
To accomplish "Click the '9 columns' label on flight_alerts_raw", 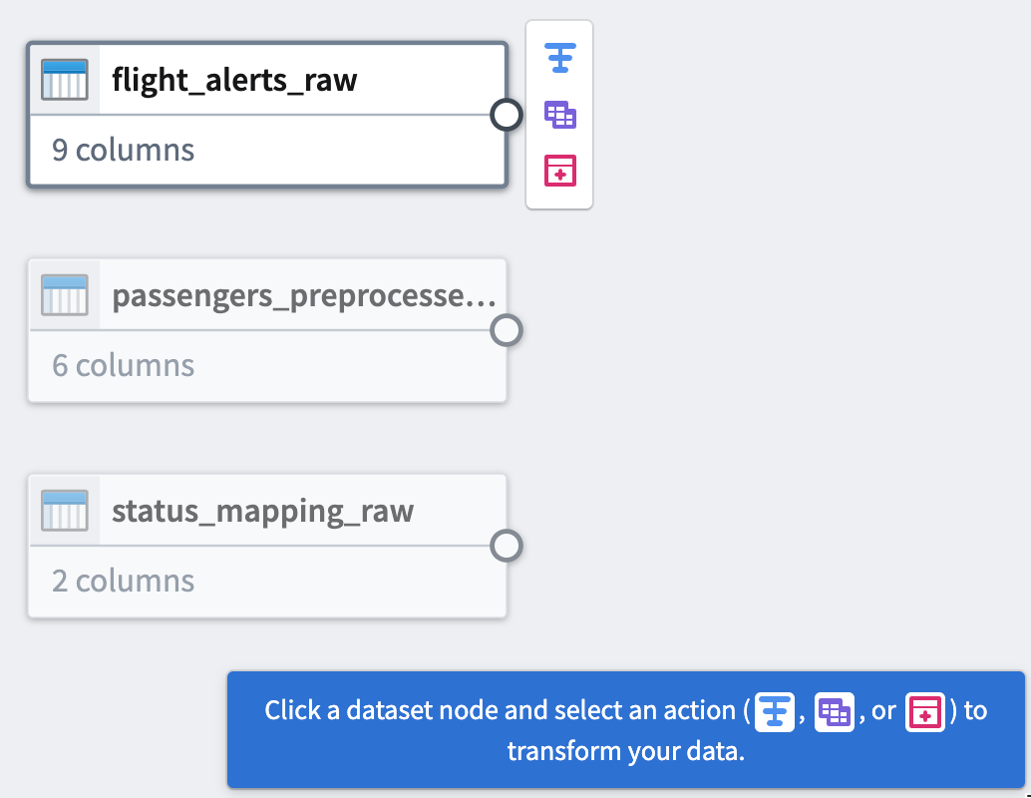I will click(123, 150).
